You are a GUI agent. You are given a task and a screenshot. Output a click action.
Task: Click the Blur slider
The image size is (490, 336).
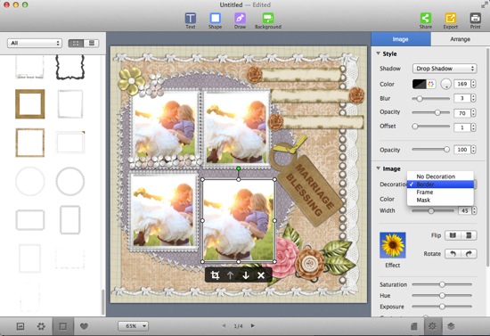click(x=431, y=98)
